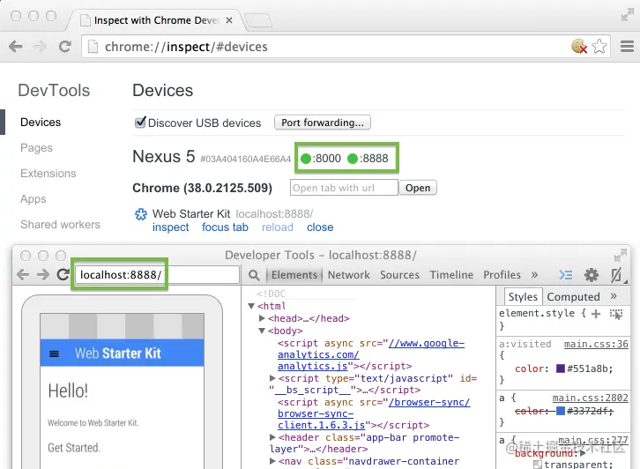Enter fullscreen for the Chrome window
This screenshot has width=640, height=469.
627,15
